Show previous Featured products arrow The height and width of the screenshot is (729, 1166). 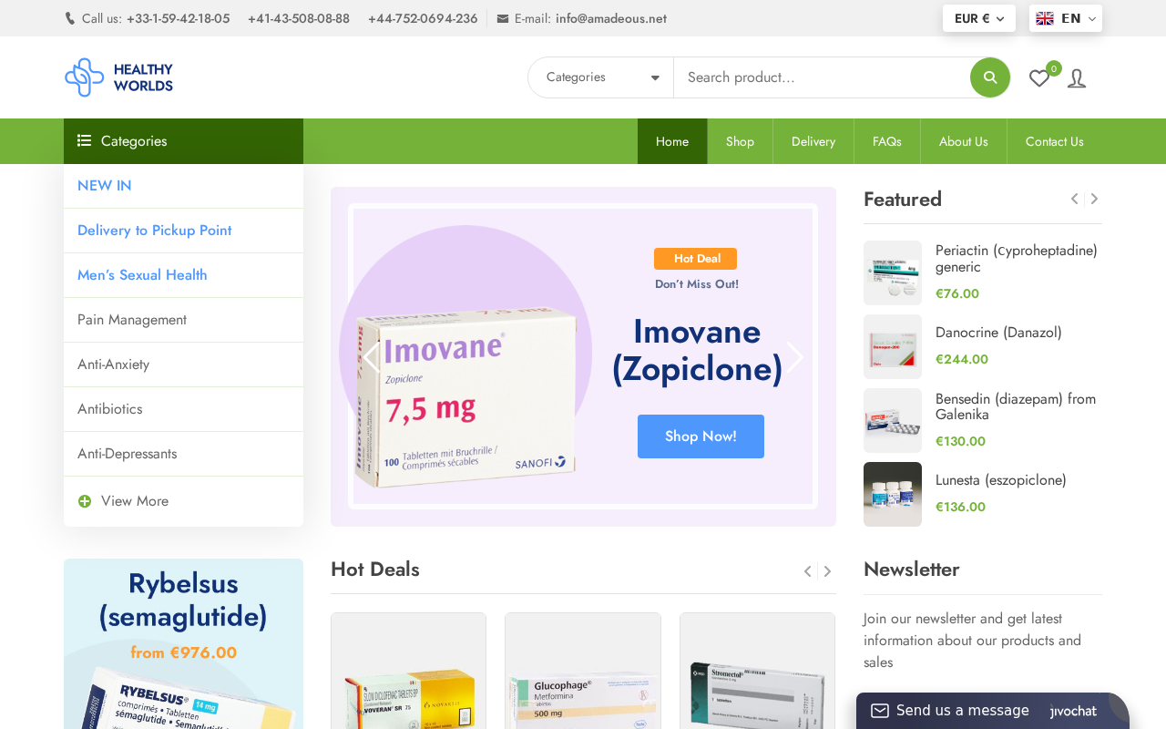coord(1075,199)
